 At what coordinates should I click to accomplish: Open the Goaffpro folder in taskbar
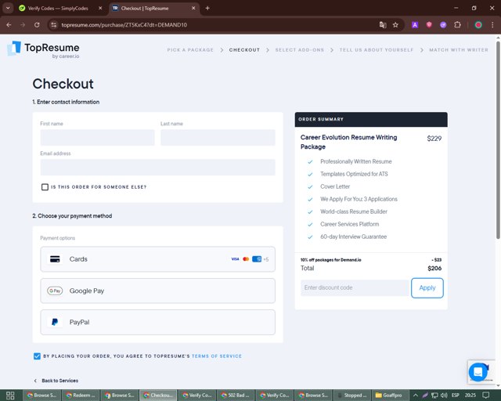click(389, 396)
